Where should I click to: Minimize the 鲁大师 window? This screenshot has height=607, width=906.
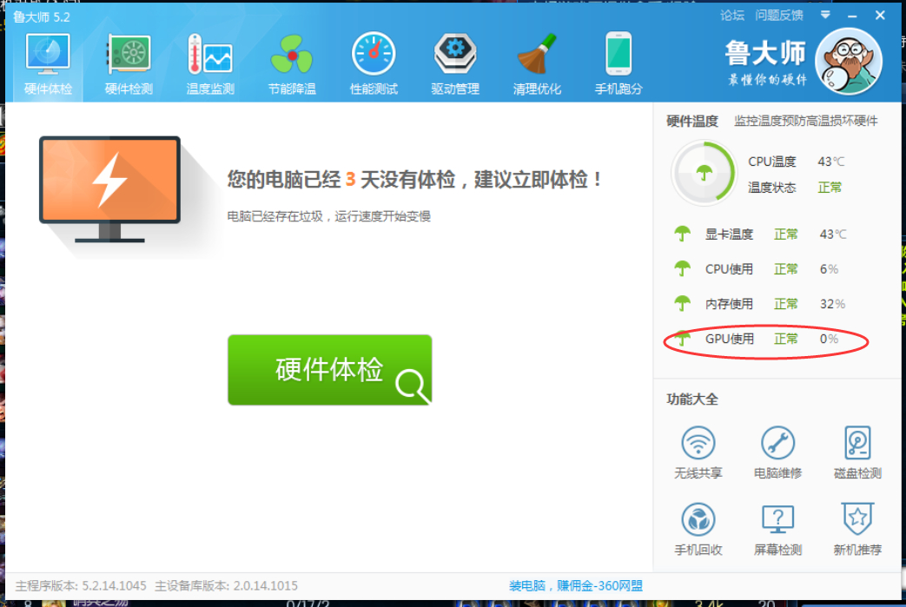click(852, 16)
